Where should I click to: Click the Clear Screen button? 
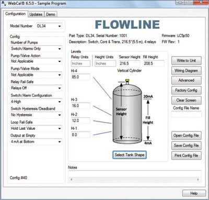point(187,101)
